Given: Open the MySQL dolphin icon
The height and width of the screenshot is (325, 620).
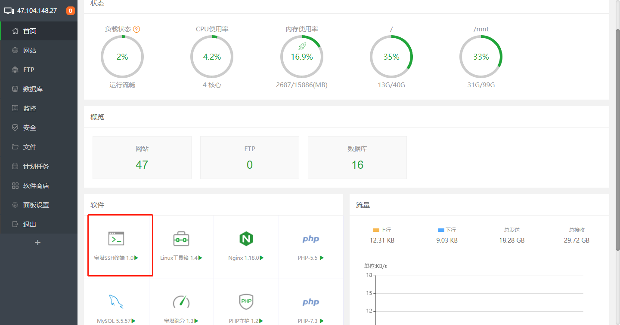Looking at the screenshot, I should click(116, 301).
